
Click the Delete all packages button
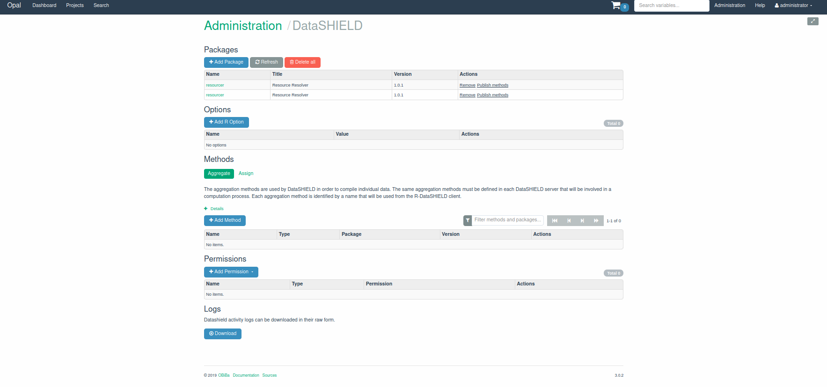[x=302, y=62]
